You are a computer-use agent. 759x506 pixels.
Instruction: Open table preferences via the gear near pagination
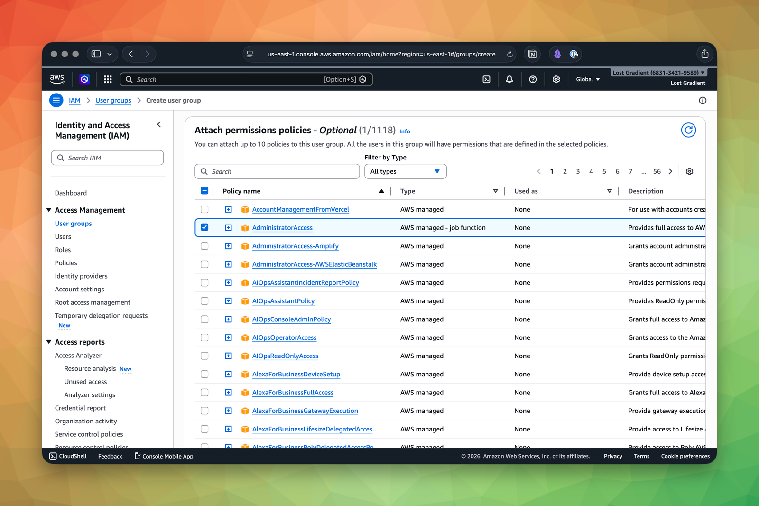[x=689, y=171]
